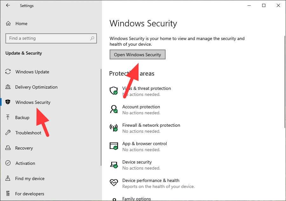Click the Delivery Optimization icon
286x201 pixels.
coord(8,87)
